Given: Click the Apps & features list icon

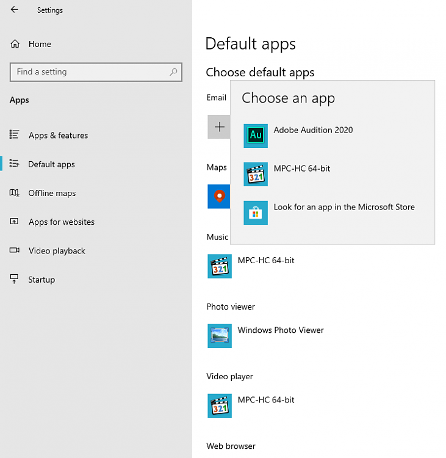Looking at the screenshot, I should (14, 135).
